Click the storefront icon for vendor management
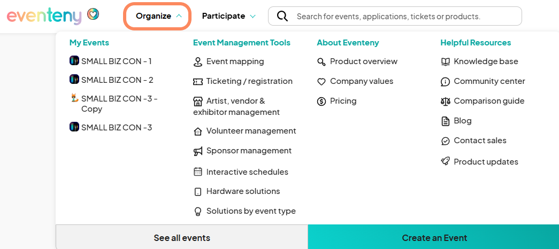This screenshot has height=249, width=559. [x=197, y=102]
